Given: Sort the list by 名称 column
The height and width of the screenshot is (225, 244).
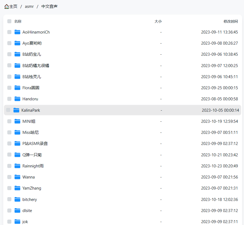Looking at the screenshot, I should point(18,21).
